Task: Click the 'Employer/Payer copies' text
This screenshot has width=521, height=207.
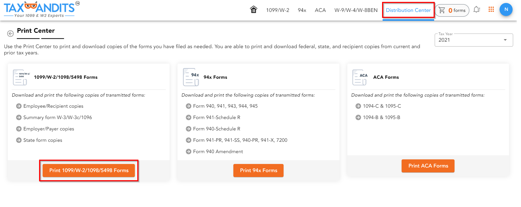Action: (x=49, y=129)
